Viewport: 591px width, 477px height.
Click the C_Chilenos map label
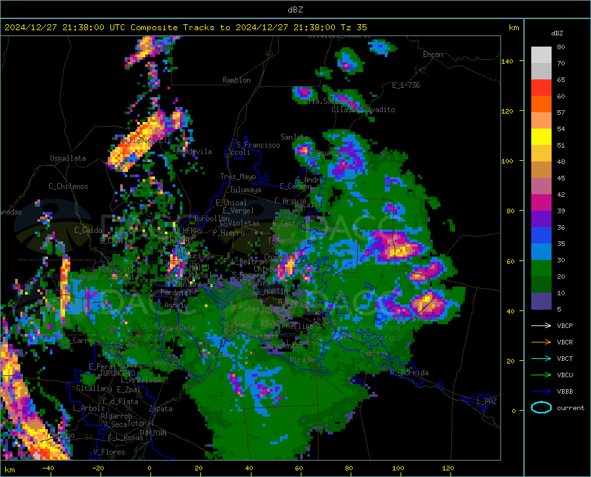(x=68, y=186)
